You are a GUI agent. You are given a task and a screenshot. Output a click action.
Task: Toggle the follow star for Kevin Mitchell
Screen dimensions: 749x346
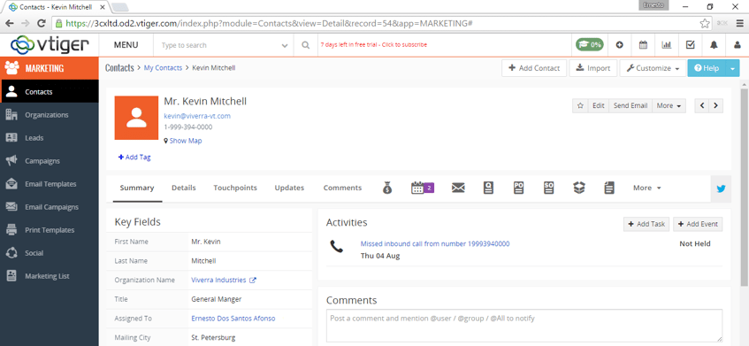580,105
